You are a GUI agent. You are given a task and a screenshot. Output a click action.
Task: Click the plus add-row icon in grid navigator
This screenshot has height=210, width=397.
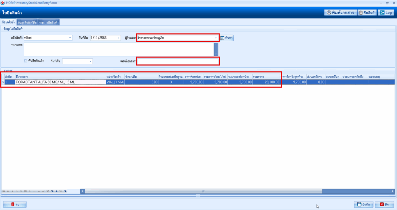[30, 191]
